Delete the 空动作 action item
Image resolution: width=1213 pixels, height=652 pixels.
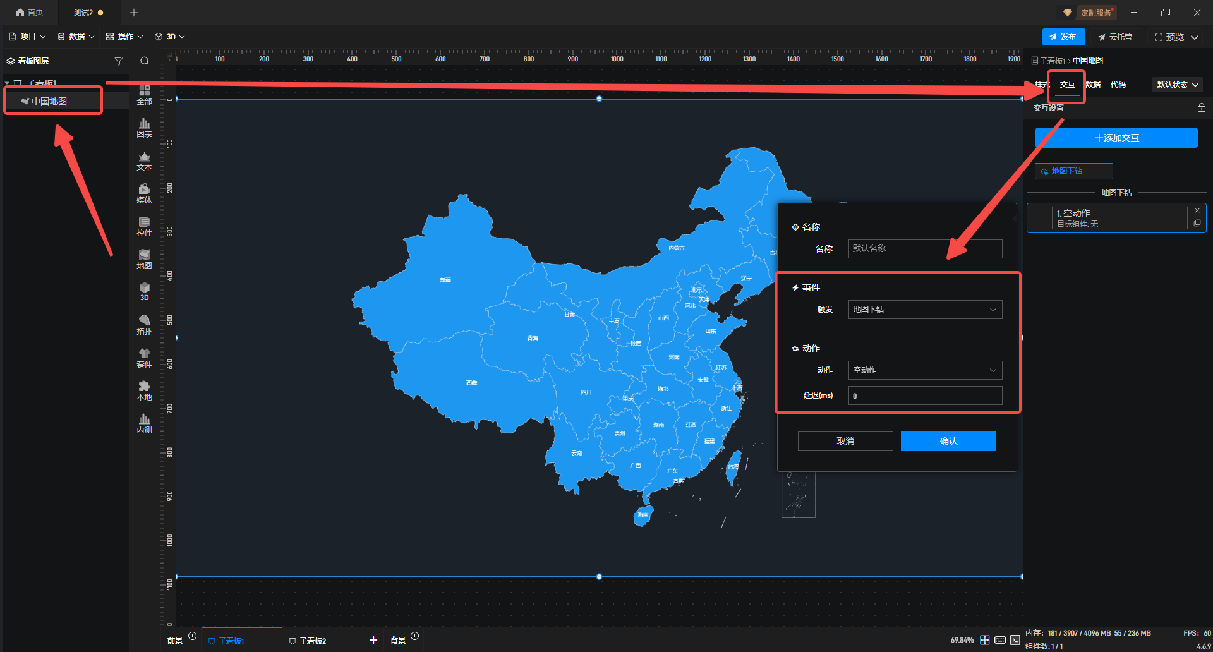(1197, 210)
